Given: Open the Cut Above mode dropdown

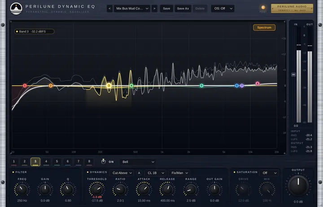Looking at the screenshot, I should pyautogui.click(x=122, y=173).
